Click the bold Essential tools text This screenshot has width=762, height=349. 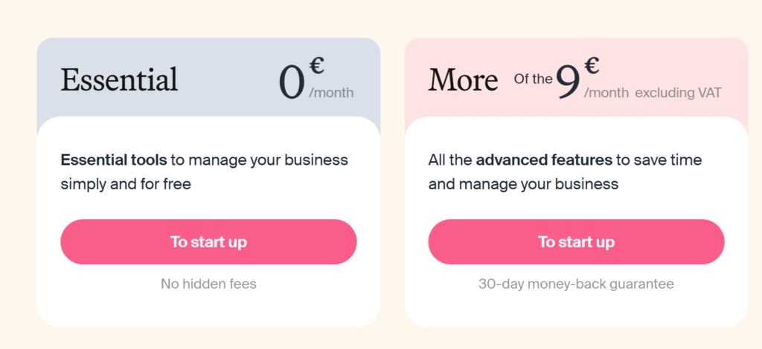pyautogui.click(x=113, y=160)
